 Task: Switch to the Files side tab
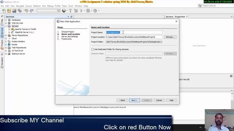(2, 22)
